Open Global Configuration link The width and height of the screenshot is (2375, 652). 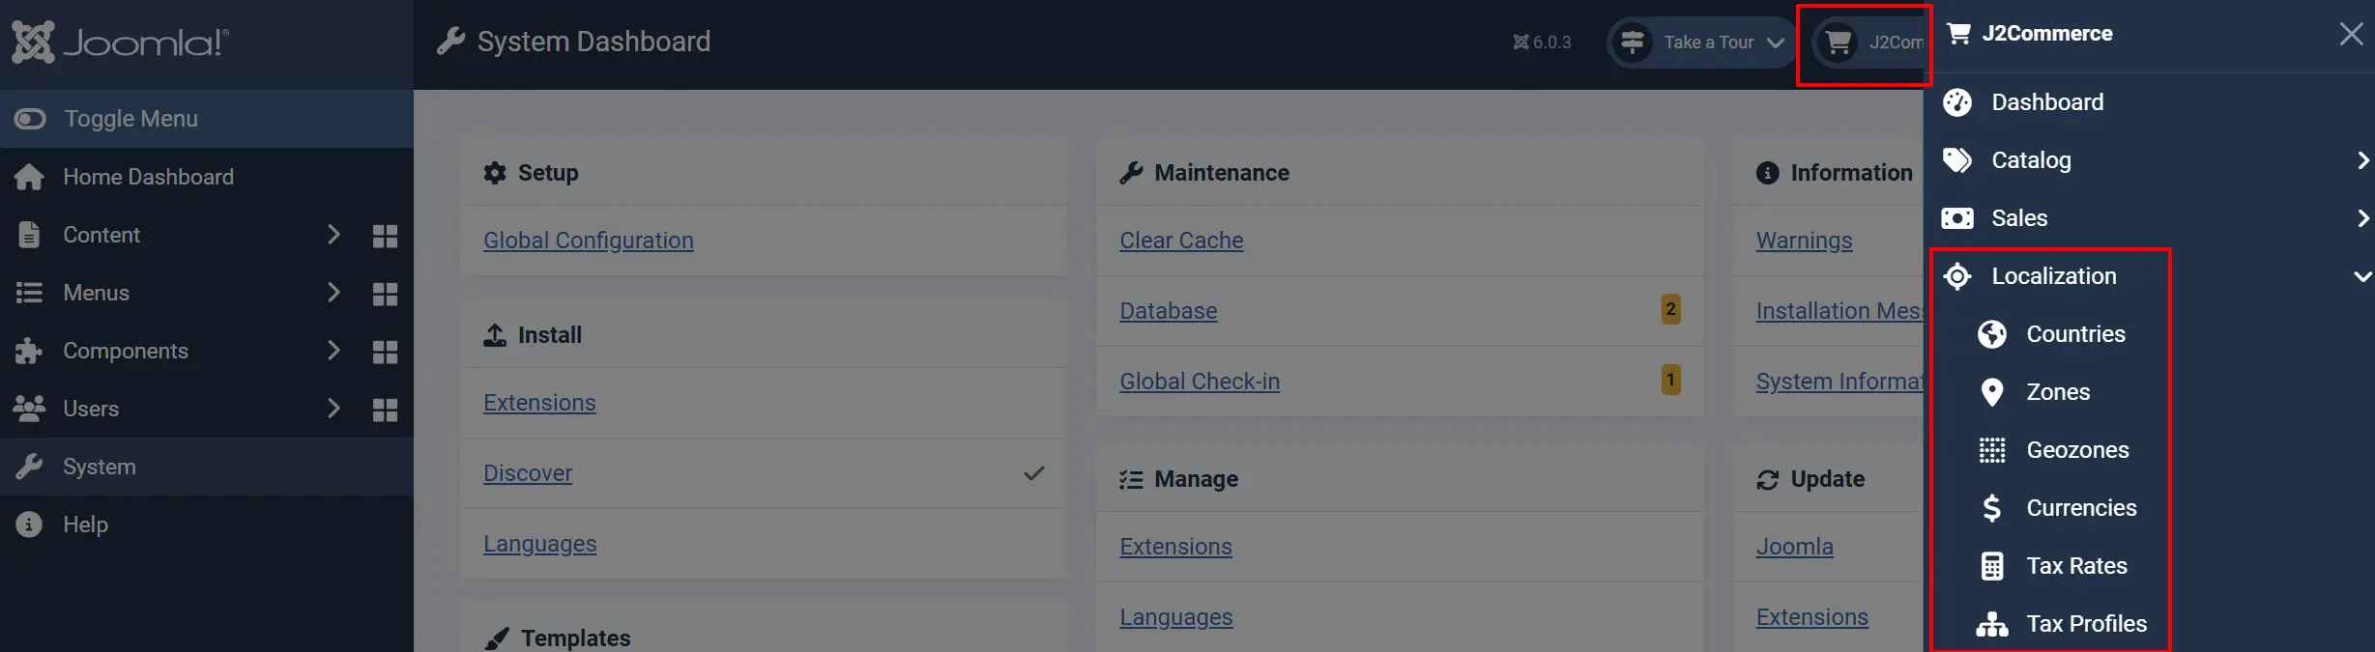pyautogui.click(x=589, y=241)
